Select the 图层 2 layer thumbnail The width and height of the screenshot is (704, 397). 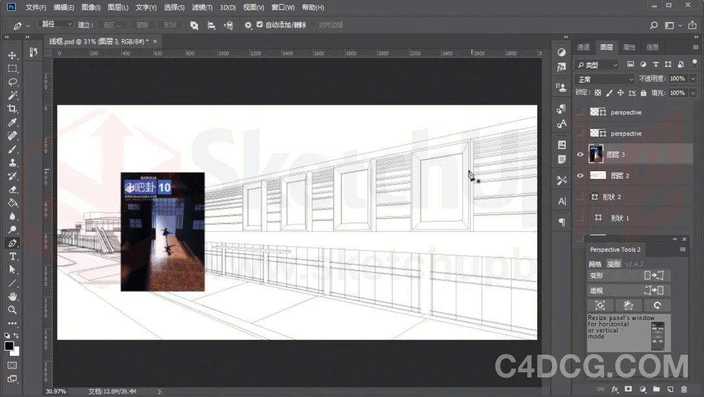[600, 175]
